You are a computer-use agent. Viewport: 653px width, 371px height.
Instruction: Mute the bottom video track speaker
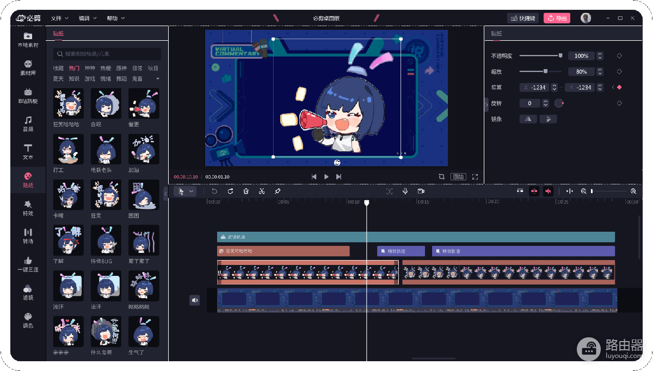[195, 300]
